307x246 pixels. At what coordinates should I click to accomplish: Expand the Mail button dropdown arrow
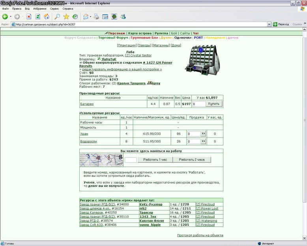(90, 17)
